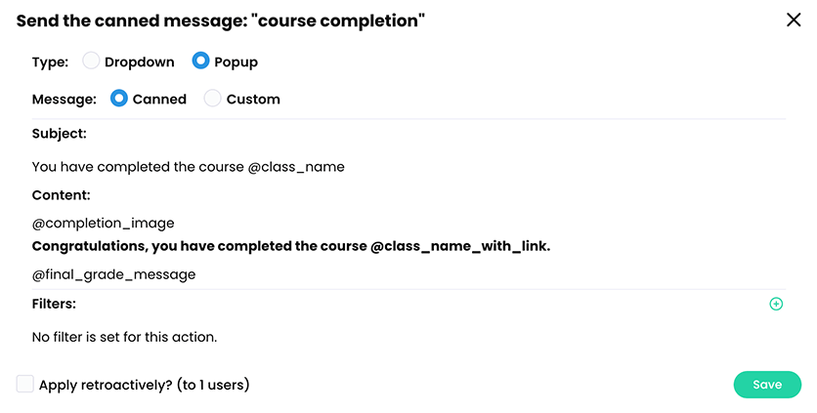Image resolution: width=817 pixels, height=413 pixels.
Task: Click the 'Custom' option label text
Action: tap(253, 99)
